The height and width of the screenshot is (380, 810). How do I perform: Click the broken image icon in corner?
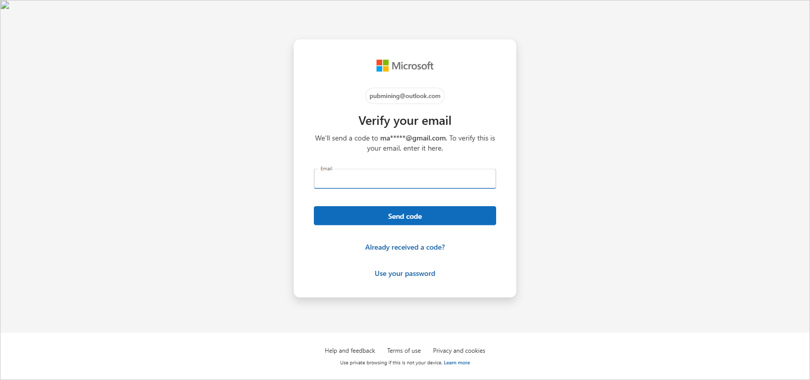[x=5, y=5]
